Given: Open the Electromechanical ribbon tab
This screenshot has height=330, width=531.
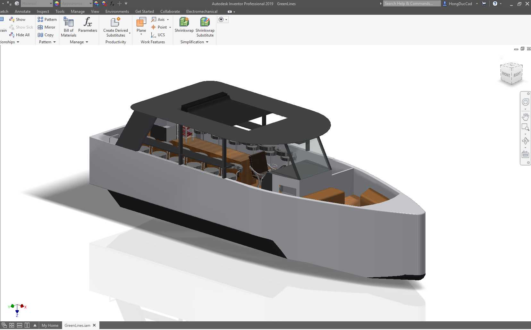Looking at the screenshot, I should tap(202, 12).
